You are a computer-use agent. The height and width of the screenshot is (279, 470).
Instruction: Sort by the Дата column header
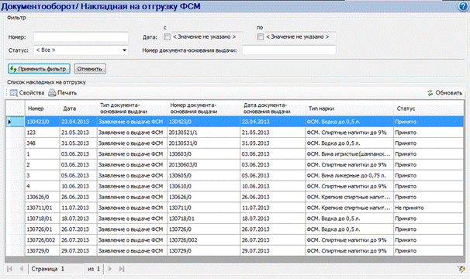(x=70, y=108)
